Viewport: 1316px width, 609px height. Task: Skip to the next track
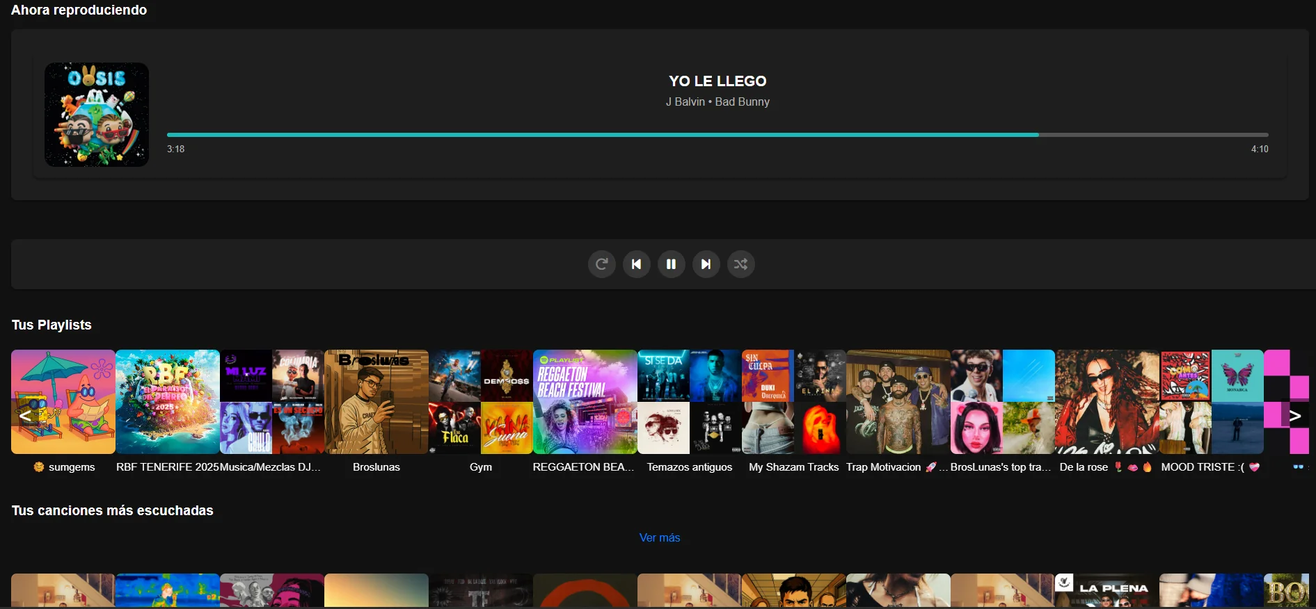click(x=706, y=264)
